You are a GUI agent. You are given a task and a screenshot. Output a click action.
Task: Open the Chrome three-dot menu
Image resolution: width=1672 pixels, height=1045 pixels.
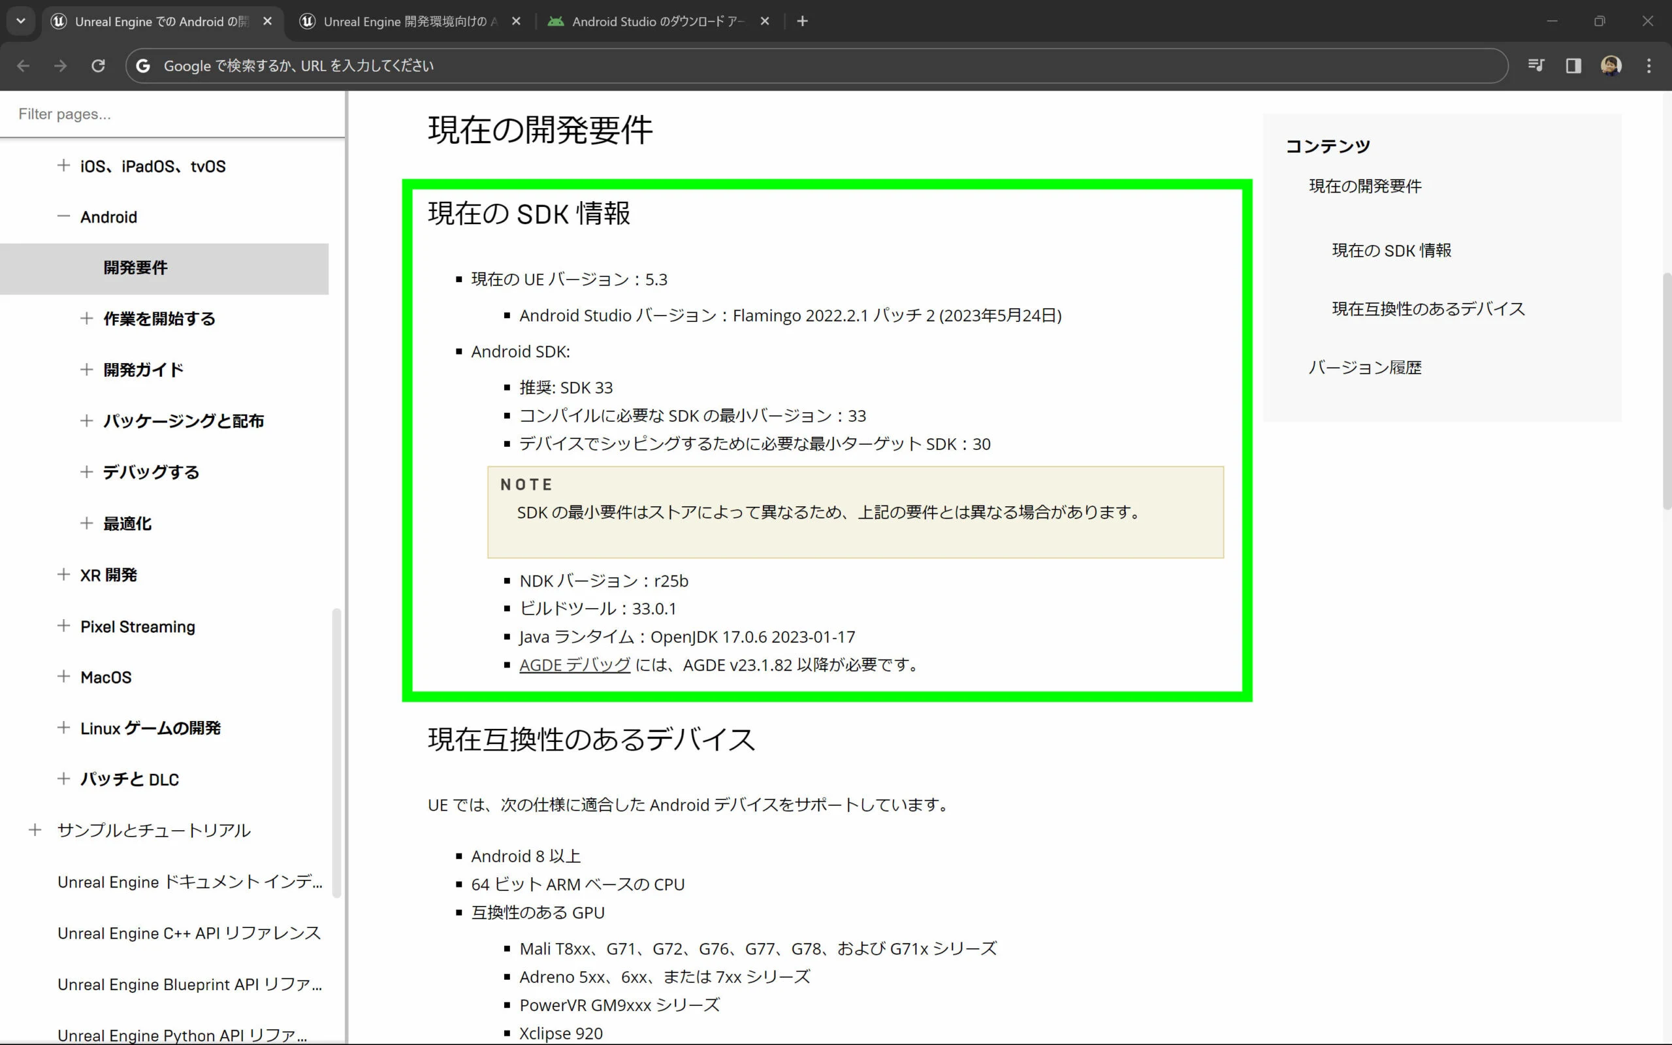1648,66
